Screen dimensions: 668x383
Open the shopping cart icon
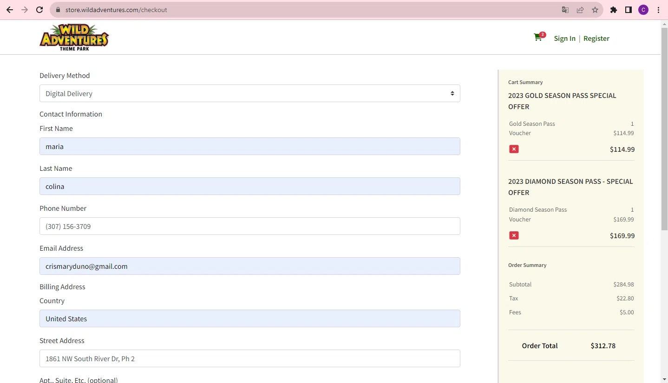click(539, 37)
